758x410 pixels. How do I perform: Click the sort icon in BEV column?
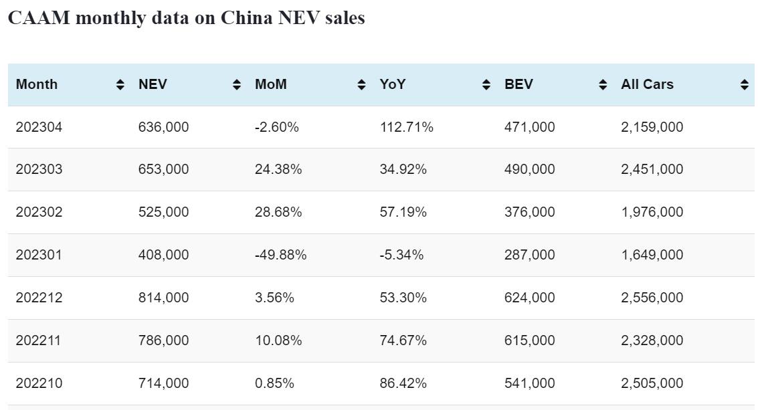[603, 85]
